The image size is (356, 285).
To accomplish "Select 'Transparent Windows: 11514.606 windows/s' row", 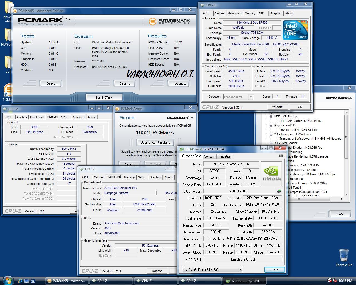I will point(310,139).
